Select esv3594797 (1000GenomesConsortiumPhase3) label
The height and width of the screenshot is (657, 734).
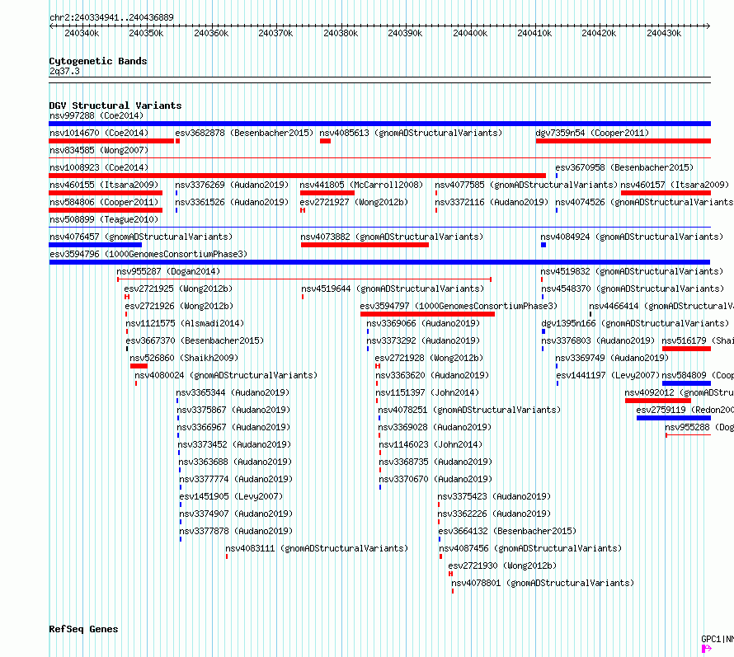(x=459, y=306)
